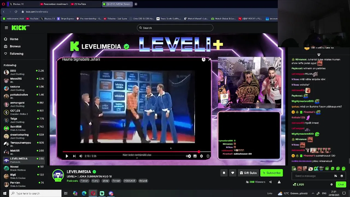Open Discord from taskbar
The image size is (350, 197).
111,193
